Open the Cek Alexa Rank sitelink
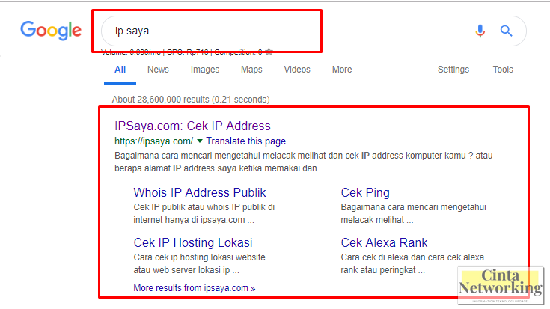Viewport: 550px width, 309px height. point(384,242)
